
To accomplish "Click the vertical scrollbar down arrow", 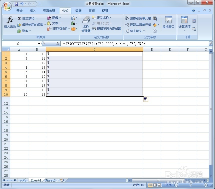I will tap(211, 176).
